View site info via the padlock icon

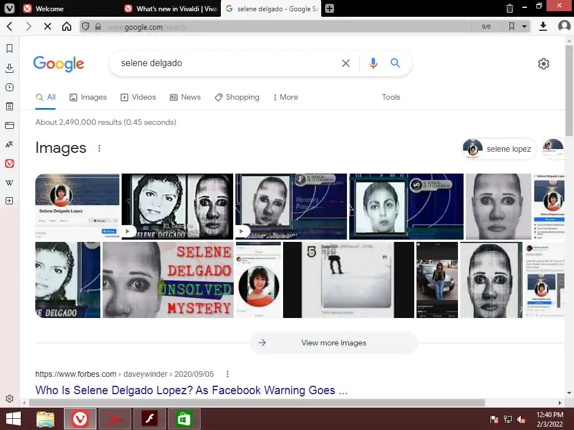[x=98, y=26]
